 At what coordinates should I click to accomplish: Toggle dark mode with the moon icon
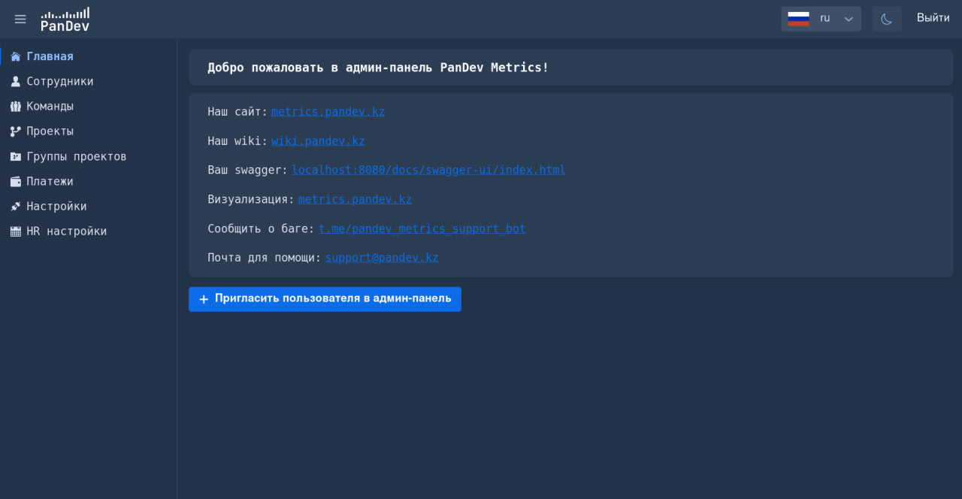[x=887, y=18]
